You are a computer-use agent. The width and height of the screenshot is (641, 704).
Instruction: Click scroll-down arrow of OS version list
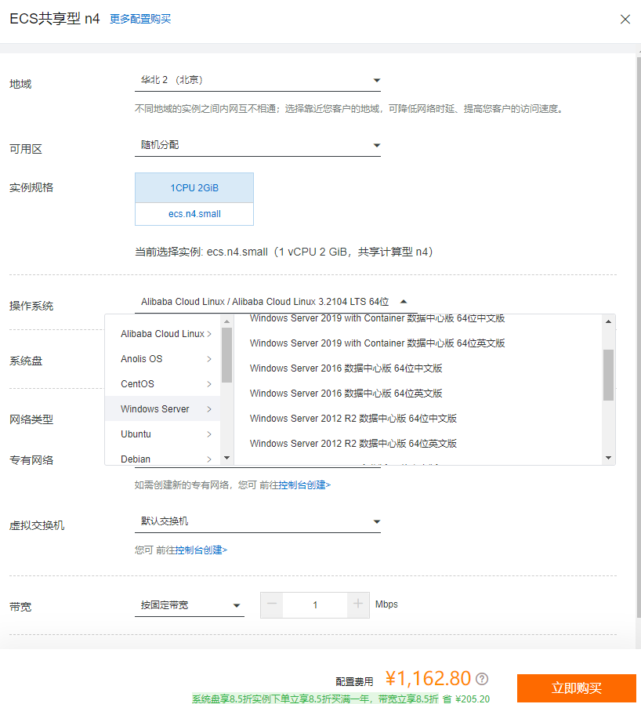tap(608, 458)
